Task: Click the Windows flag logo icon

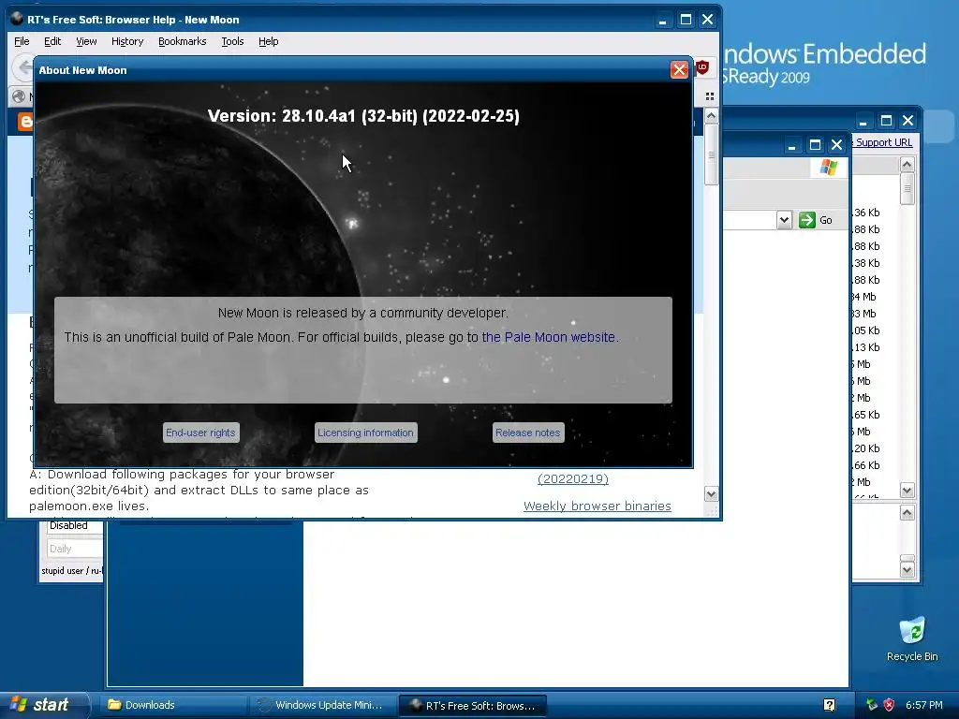Action: tap(829, 167)
